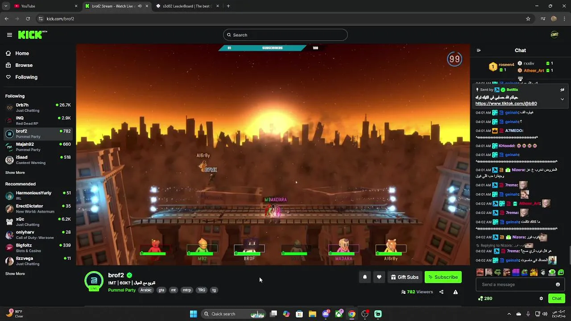571x321 pixels.
Task: Select the Arabic tag
Action: pyautogui.click(x=146, y=290)
